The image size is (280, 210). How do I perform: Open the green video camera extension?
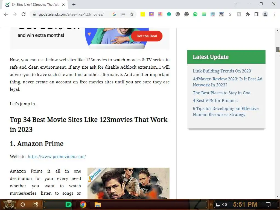pos(195,14)
